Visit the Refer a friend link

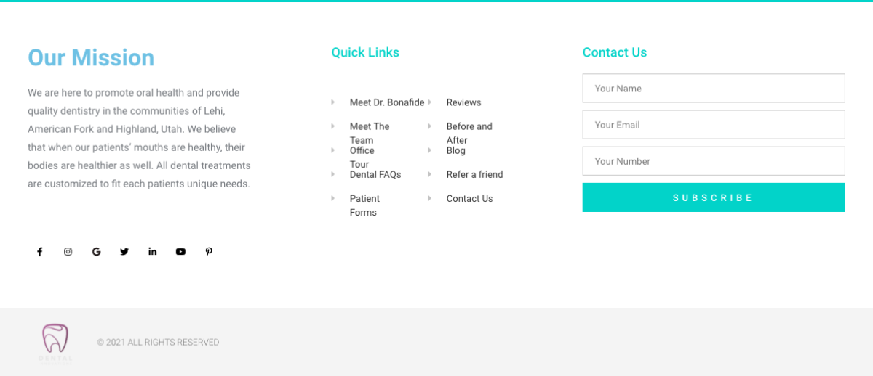(x=474, y=174)
